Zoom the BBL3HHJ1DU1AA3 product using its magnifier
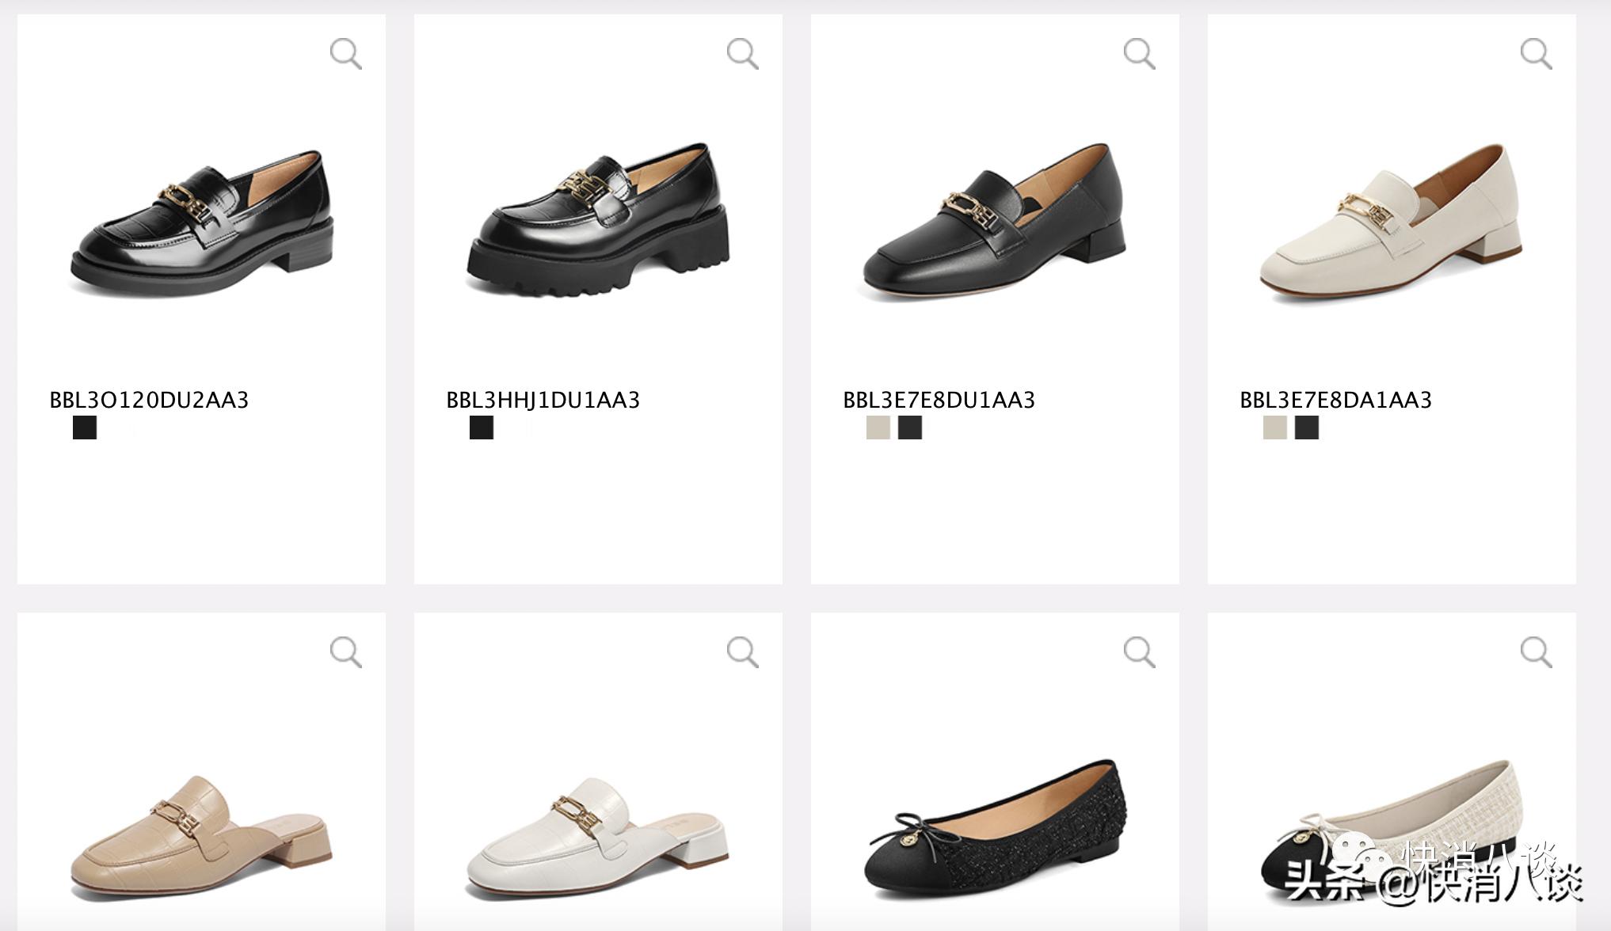The image size is (1611, 931). click(742, 54)
